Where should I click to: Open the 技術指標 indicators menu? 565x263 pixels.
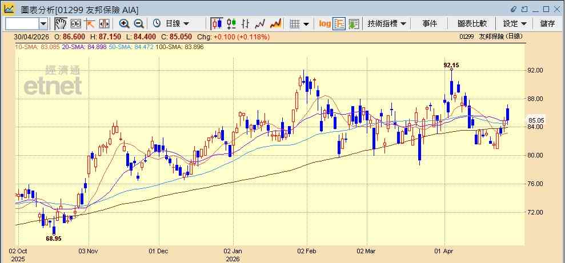(x=387, y=24)
